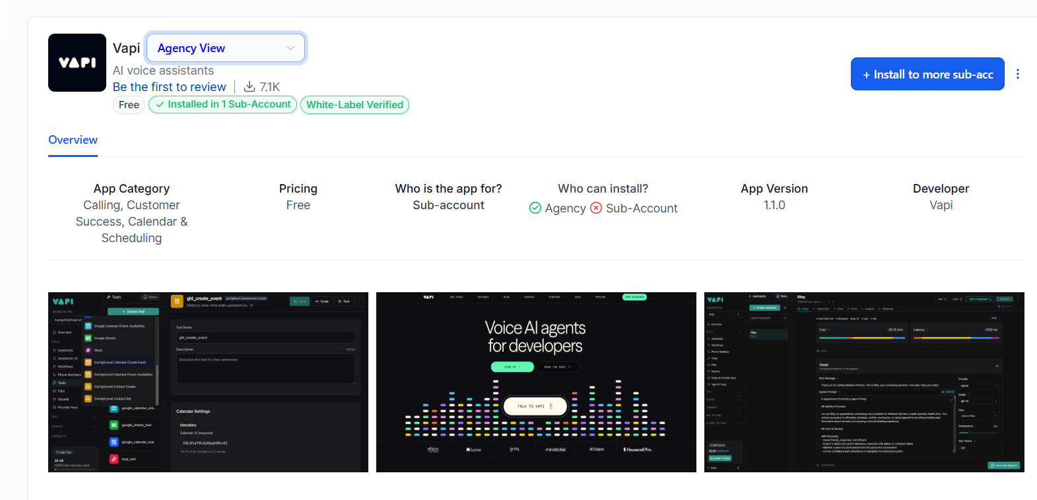Open the three-dot more options menu
Image resolution: width=1037 pixels, height=500 pixels.
tap(1018, 74)
